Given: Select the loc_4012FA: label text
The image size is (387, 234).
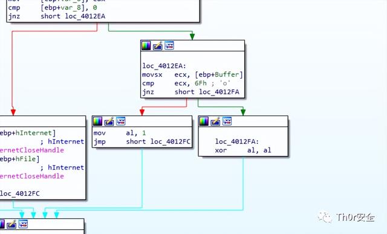Looking at the screenshot, I should 236,141.
